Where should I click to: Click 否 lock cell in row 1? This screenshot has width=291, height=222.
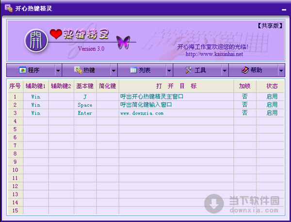[x=245, y=96]
